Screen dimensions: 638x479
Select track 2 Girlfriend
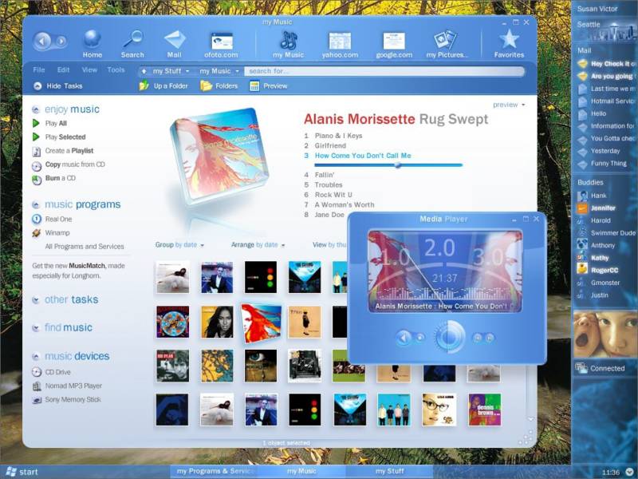[x=330, y=145]
